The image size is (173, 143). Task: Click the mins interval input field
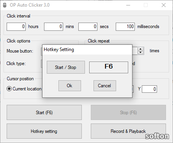point(53,26)
